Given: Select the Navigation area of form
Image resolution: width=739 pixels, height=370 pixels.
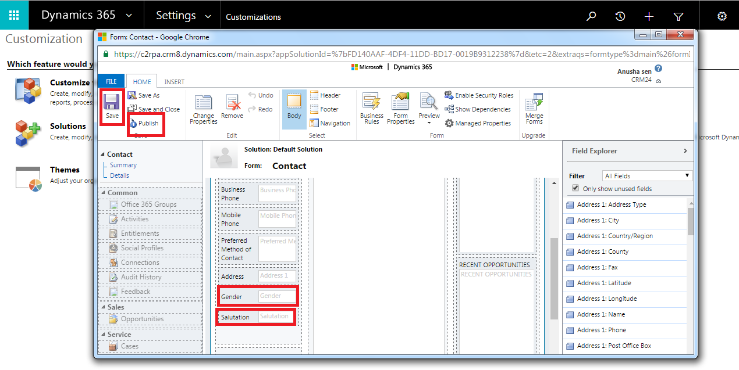Looking at the screenshot, I should [x=330, y=123].
